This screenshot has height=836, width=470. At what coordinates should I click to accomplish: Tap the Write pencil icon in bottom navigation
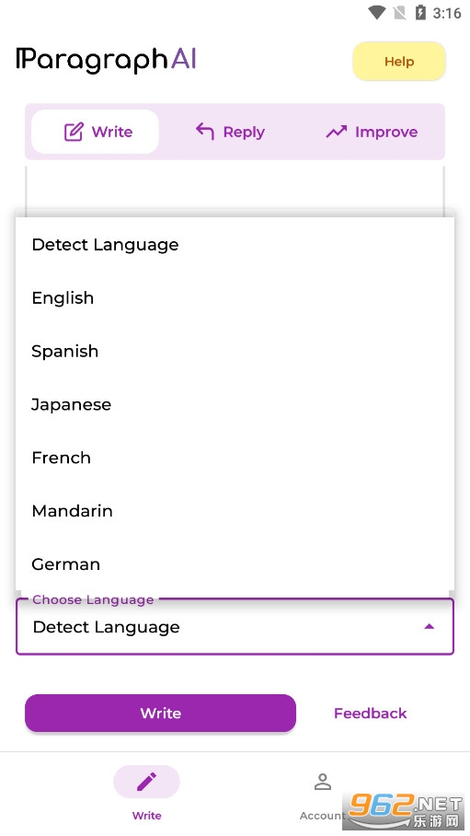click(x=146, y=782)
